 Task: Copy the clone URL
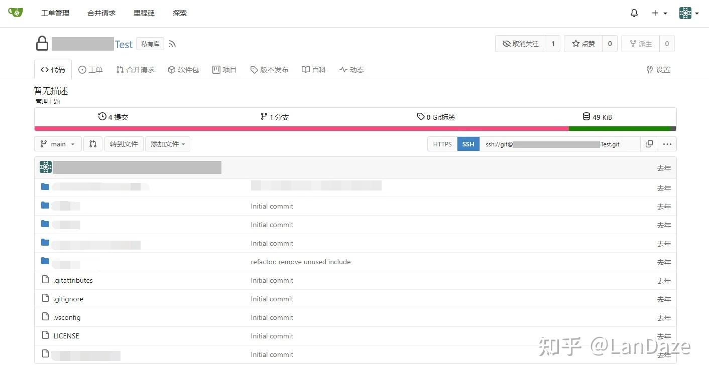649,144
